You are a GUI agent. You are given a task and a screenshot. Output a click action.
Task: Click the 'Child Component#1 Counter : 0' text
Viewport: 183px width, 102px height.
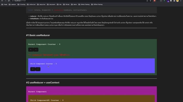[x=47, y=100]
